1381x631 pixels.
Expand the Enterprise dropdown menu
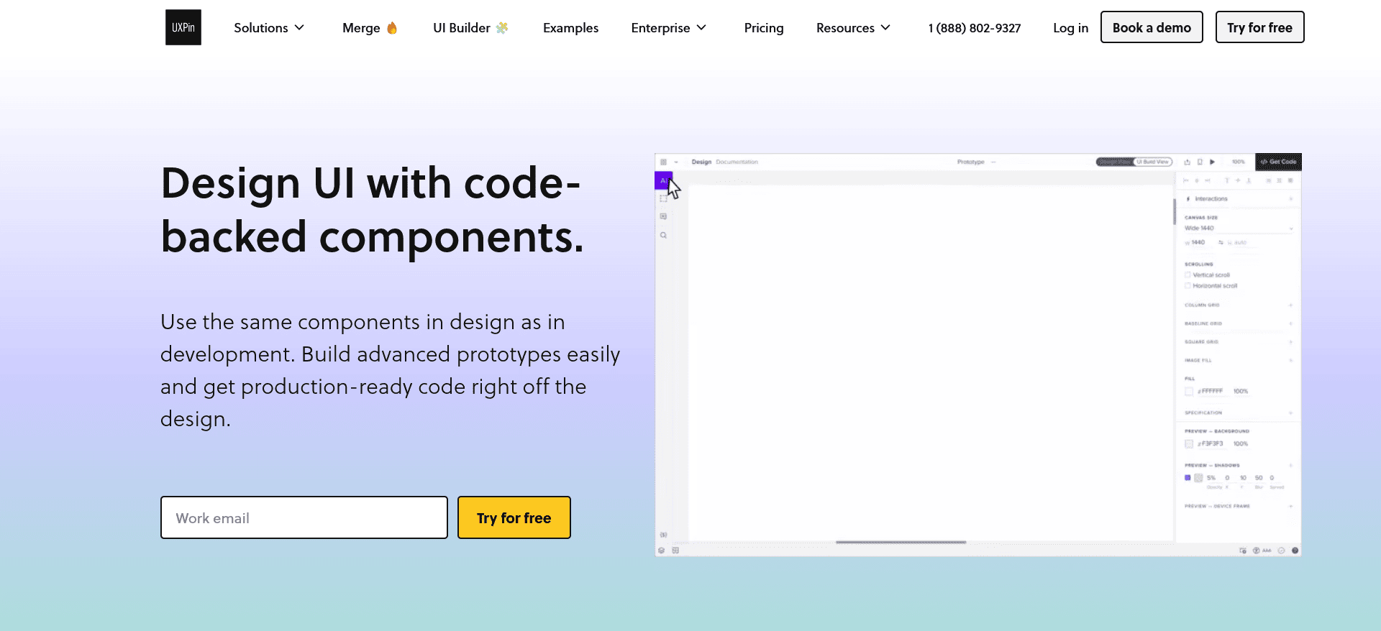point(669,28)
